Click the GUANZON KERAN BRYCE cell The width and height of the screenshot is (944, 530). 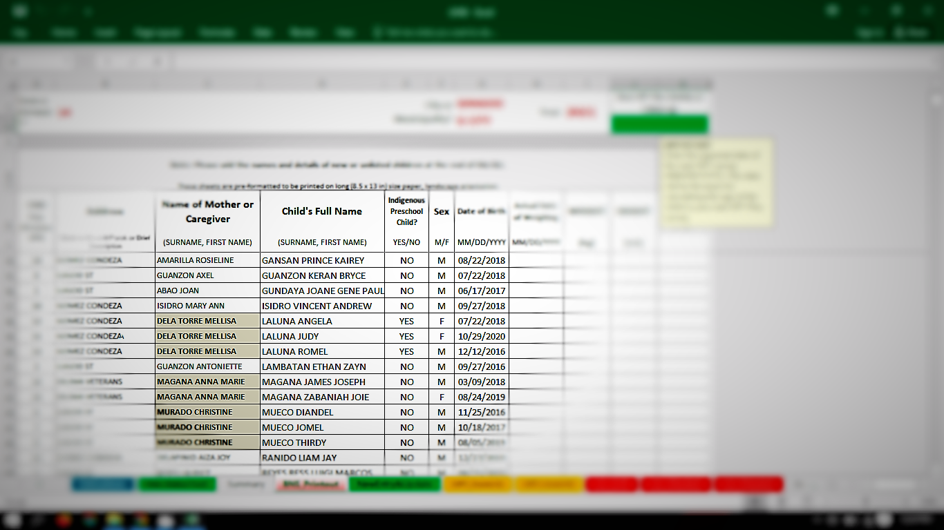point(322,275)
